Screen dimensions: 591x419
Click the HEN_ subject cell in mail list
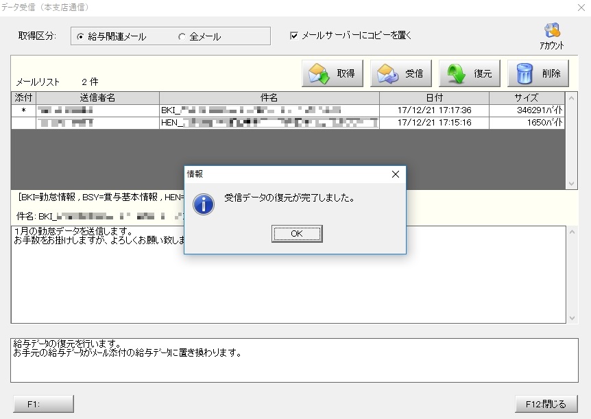pyautogui.click(x=269, y=123)
